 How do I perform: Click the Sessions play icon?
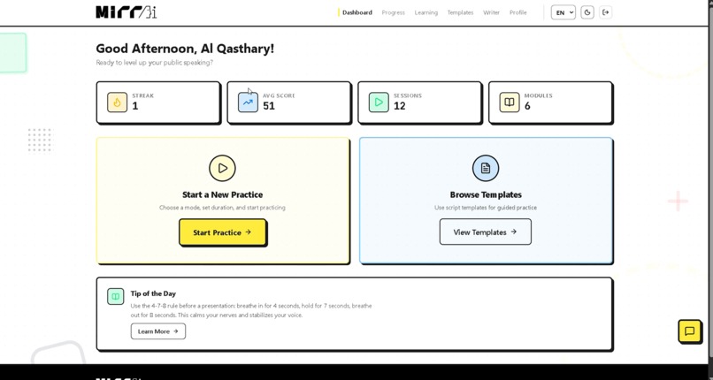tap(379, 103)
